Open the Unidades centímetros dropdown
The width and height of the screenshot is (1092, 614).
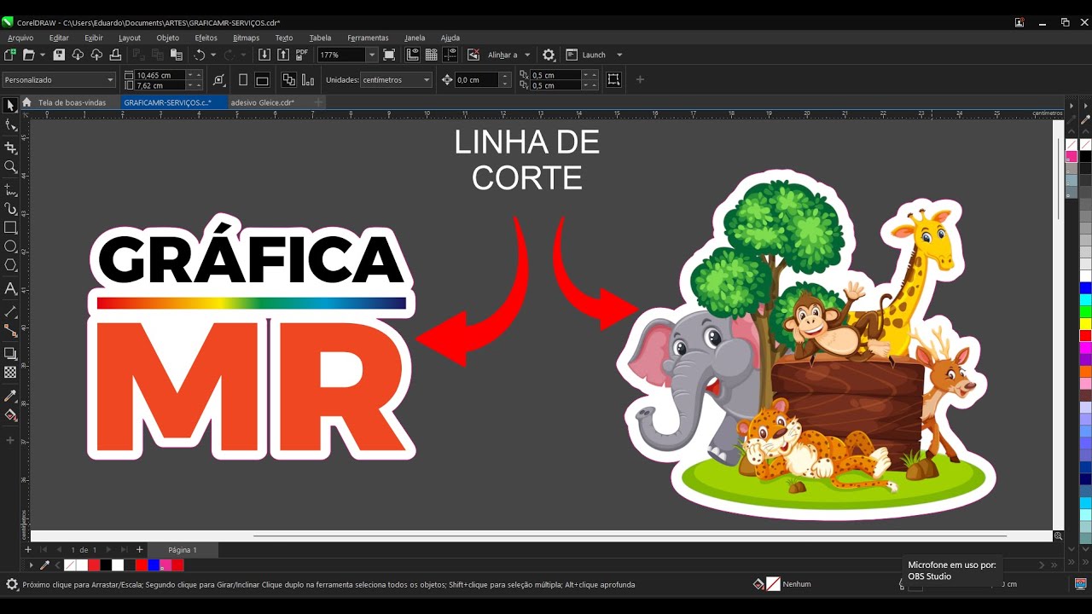click(397, 79)
